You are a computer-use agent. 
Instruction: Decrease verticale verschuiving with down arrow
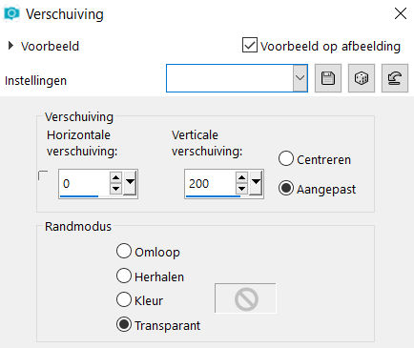click(x=242, y=189)
